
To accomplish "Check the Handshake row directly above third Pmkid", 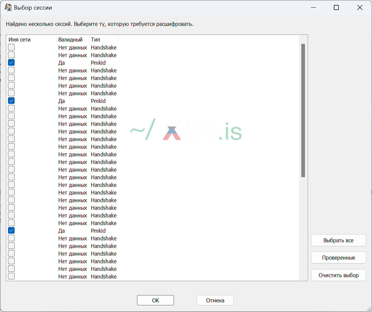I will tap(11, 223).
